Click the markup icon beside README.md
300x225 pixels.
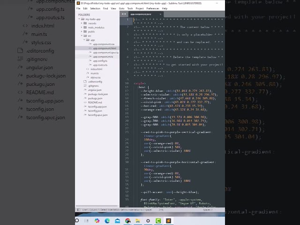pyautogui.click(x=85, y=102)
